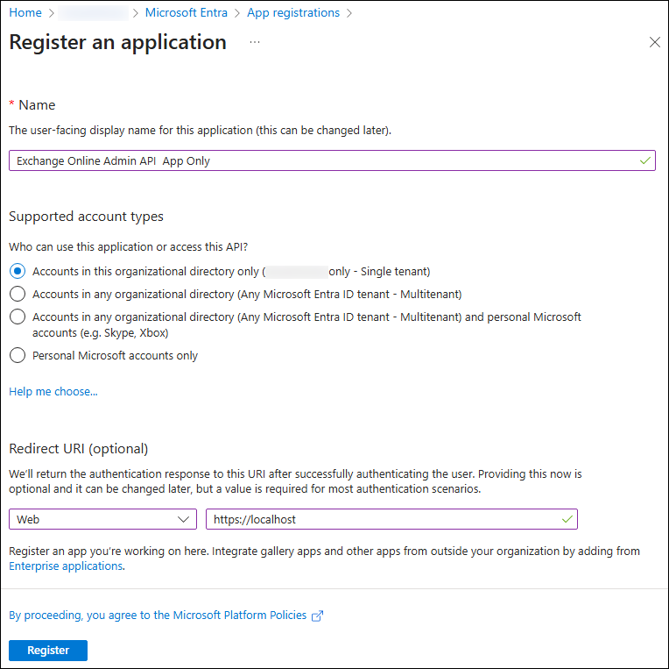Select Multitenant and personal Microsoft accounts option
The image size is (669, 669).
18,317
